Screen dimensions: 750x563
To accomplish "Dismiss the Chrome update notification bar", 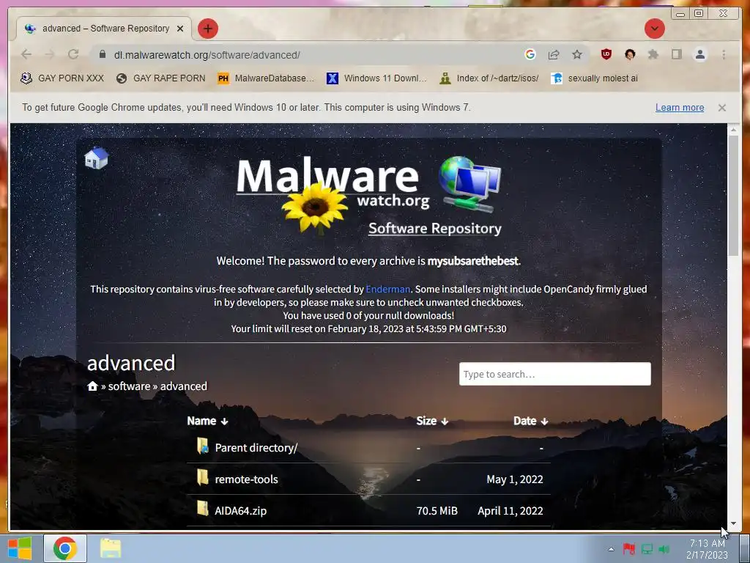I will pyautogui.click(x=721, y=108).
